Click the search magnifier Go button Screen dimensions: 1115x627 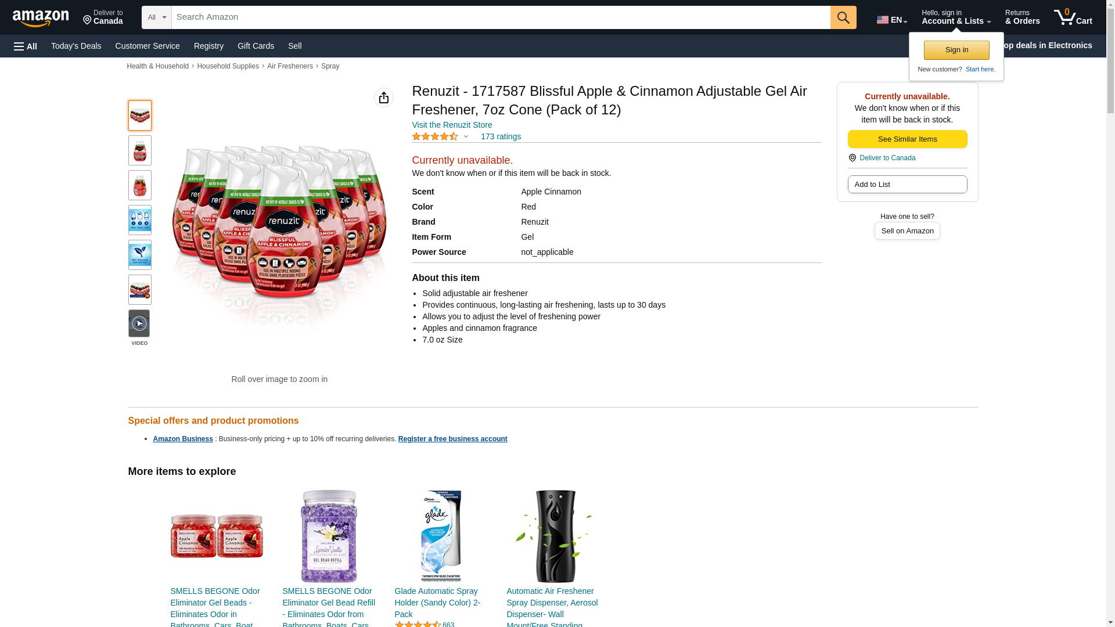tap(843, 17)
